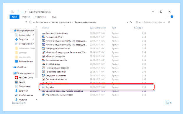Select Управление компьютером icon
This screenshot has height=114, width=183.
(43, 95)
